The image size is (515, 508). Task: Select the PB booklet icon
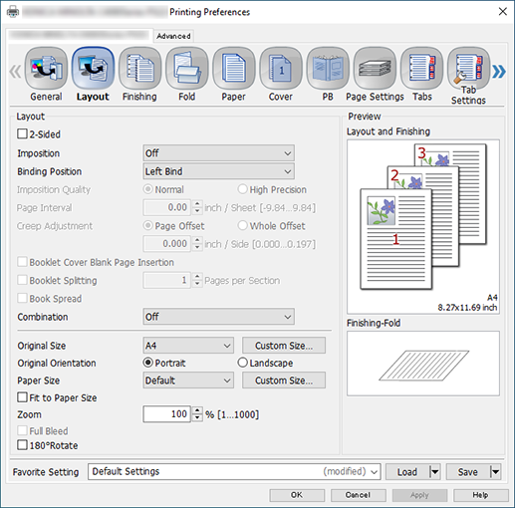[328, 69]
